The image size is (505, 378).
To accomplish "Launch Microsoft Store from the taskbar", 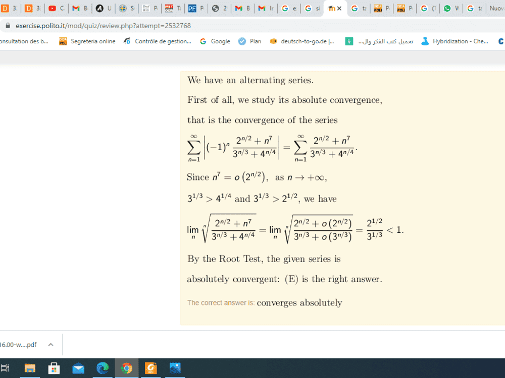I will [x=54, y=368].
